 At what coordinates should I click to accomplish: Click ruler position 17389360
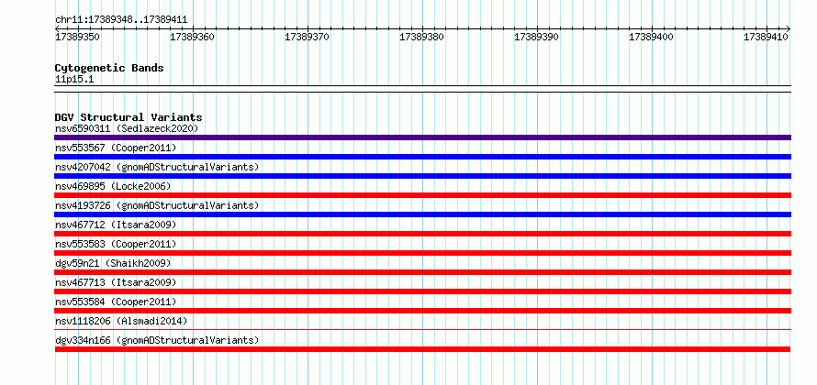tap(193, 37)
